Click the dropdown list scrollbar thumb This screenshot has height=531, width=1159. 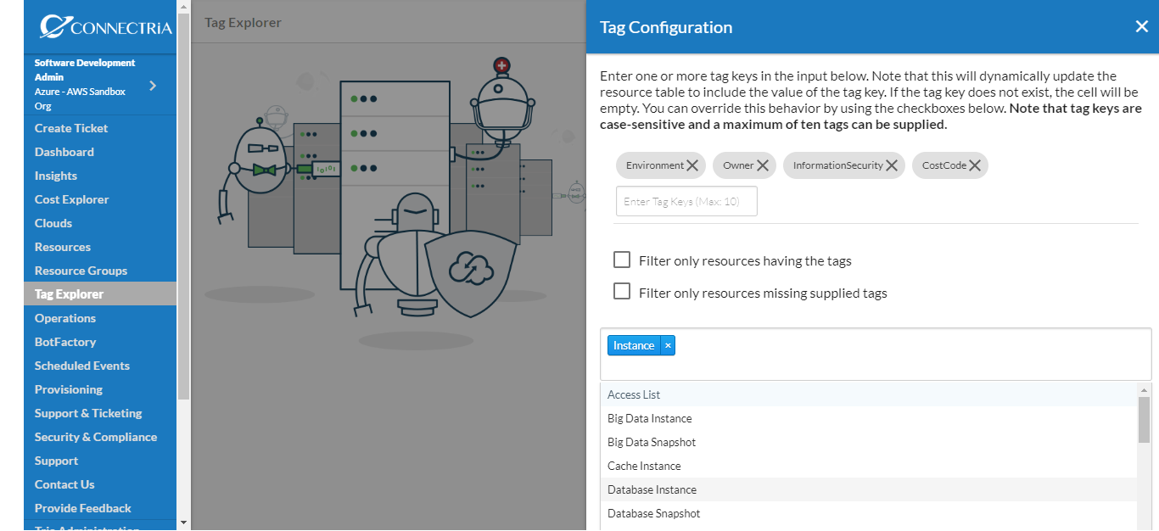(x=1145, y=419)
